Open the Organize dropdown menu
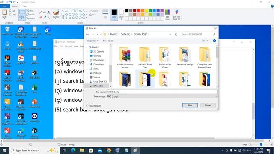 (92, 41)
